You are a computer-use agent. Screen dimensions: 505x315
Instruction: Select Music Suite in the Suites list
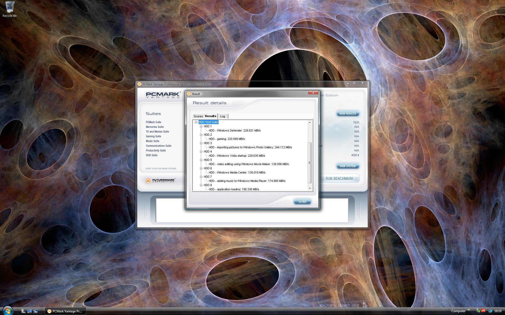pos(153,141)
